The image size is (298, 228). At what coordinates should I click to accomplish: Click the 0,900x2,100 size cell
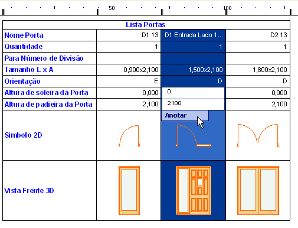click(x=129, y=70)
